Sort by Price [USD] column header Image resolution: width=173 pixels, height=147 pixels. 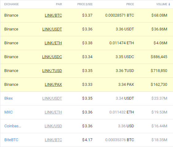coord(85,4)
